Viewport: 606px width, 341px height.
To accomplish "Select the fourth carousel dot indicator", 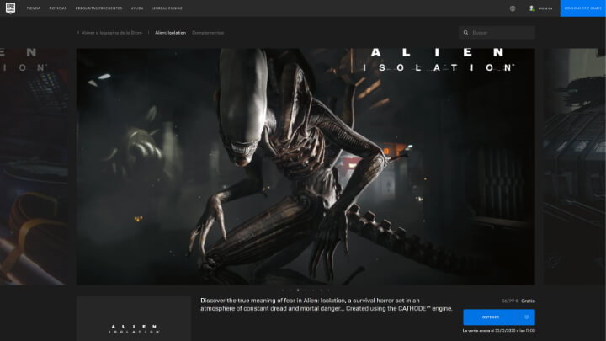I will pyautogui.click(x=306, y=290).
